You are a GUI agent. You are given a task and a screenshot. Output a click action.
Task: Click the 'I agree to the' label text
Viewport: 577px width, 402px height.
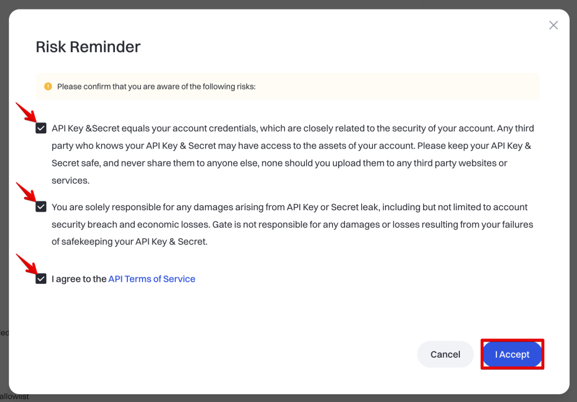[x=79, y=279]
